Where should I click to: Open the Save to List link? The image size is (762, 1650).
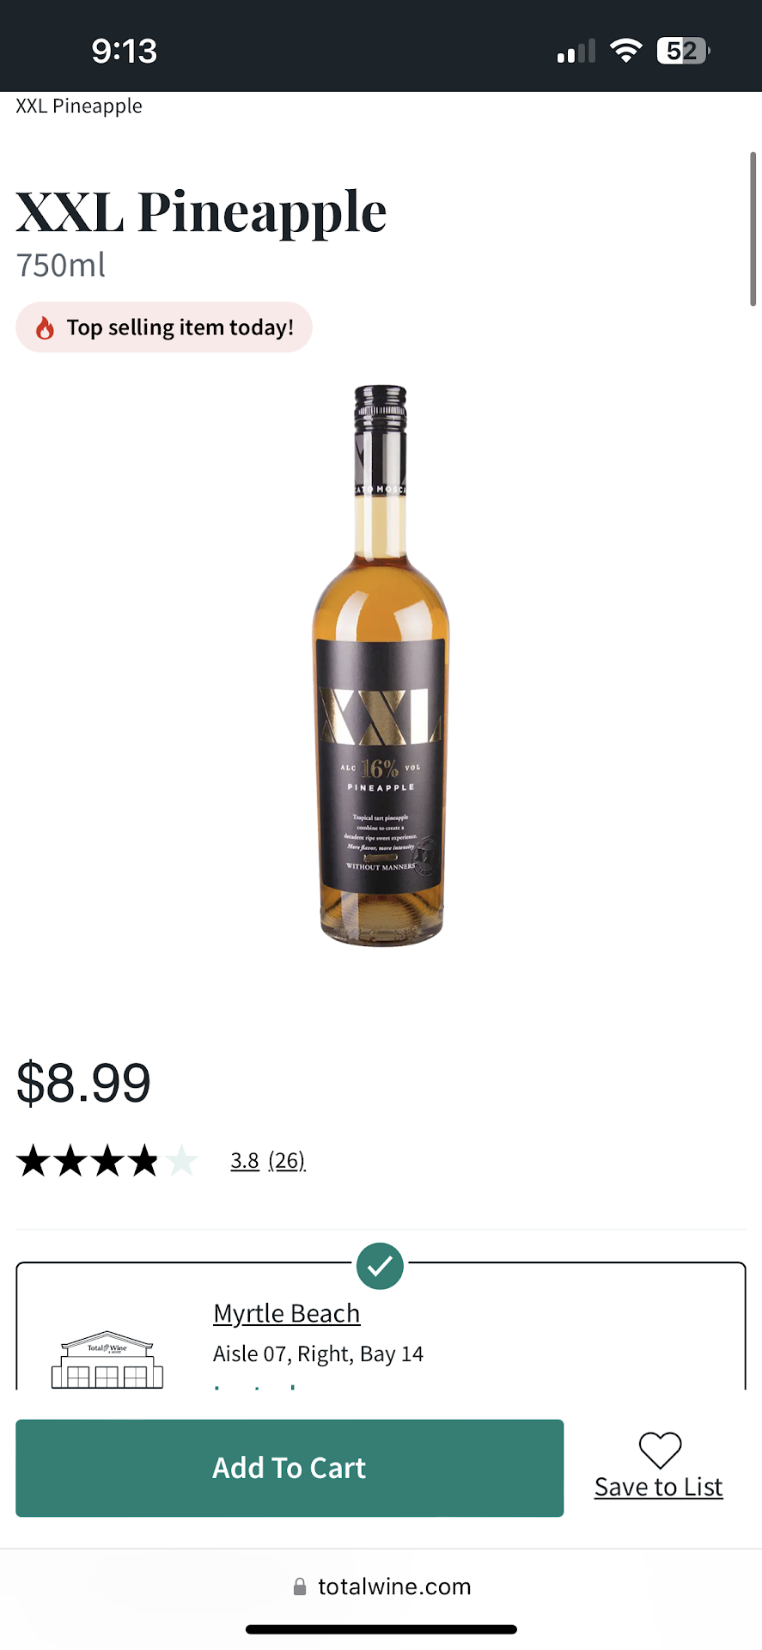[x=659, y=1487]
